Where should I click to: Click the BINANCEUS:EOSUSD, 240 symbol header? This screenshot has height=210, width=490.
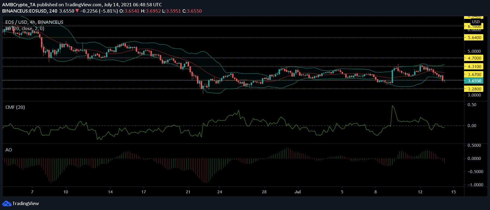pyautogui.click(x=30, y=11)
